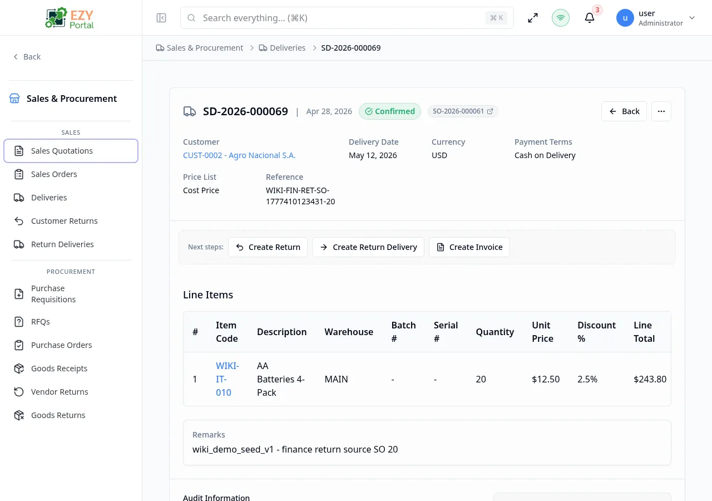Open item code WIKI-IT-010 link
This screenshot has height=501, width=712.
pyautogui.click(x=228, y=379)
